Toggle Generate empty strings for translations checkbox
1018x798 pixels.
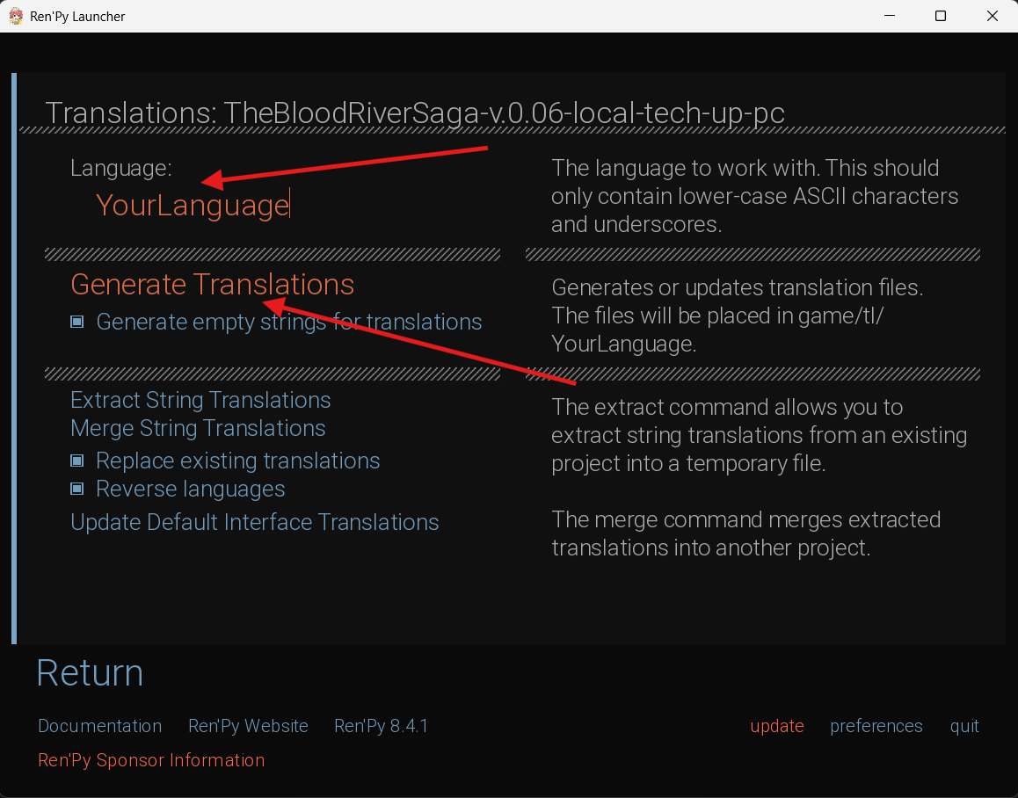point(77,322)
